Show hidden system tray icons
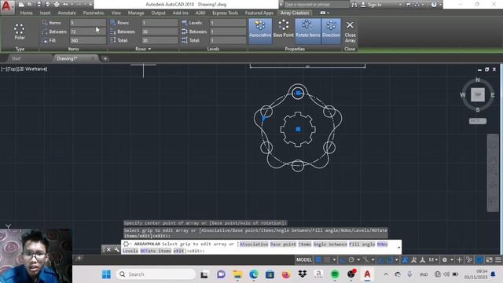The image size is (503, 283). coord(386,274)
